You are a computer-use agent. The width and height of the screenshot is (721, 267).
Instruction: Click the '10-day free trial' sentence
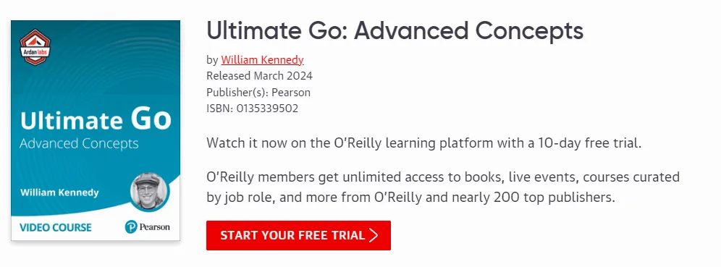tap(424, 143)
